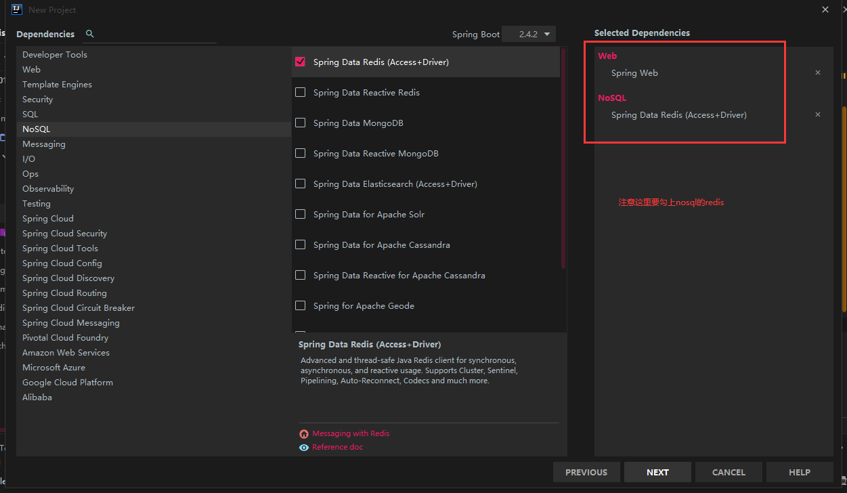Go back with the PREVIOUS button

point(586,472)
